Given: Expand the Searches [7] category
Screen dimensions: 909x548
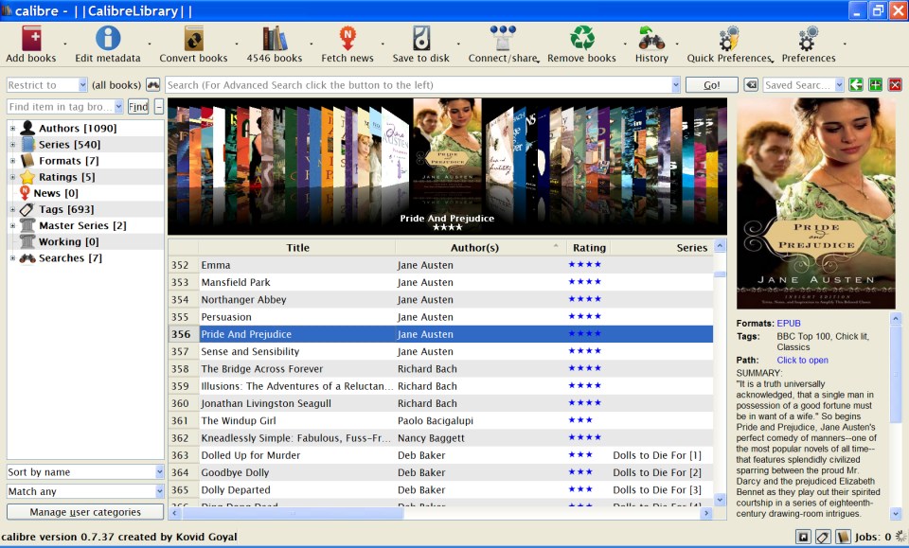Looking at the screenshot, I should (12, 258).
